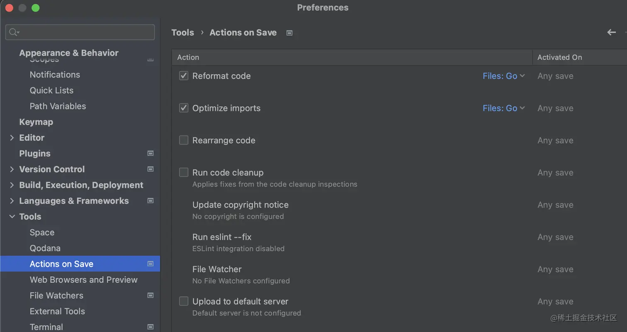This screenshot has width=627, height=332.
Task: Open Files: Go dropdown for Reformat code
Action: tap(503, 76)
